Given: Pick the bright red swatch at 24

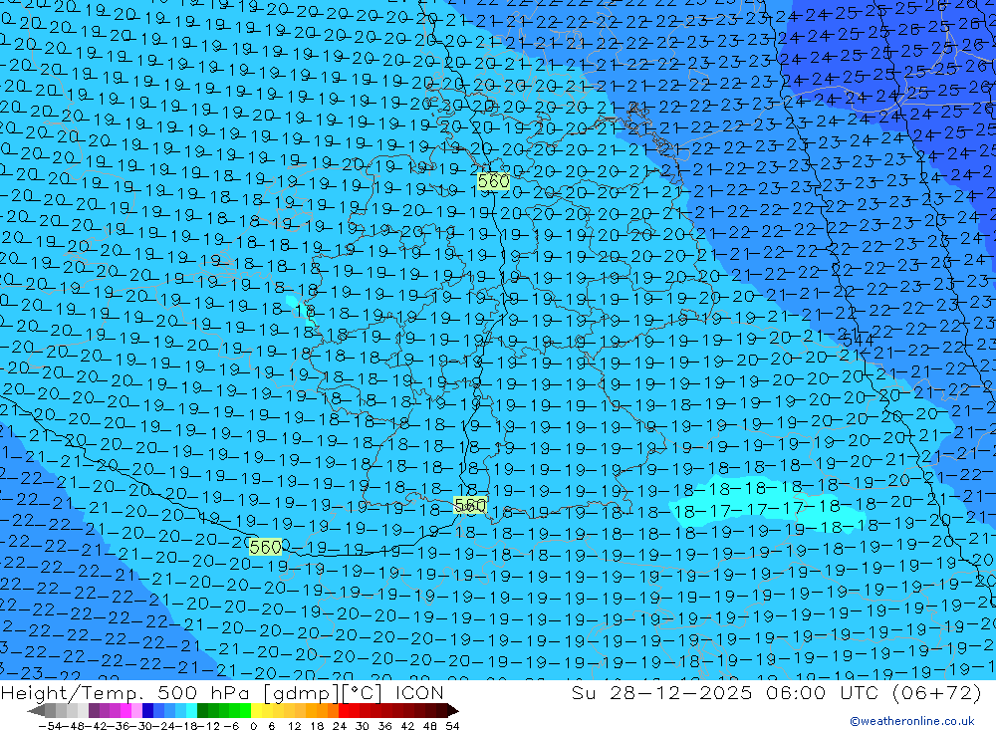Looking at the screenshot, I should tap(344, 711).
